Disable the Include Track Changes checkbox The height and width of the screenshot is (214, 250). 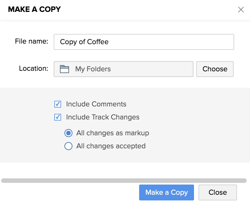point(58,117)
